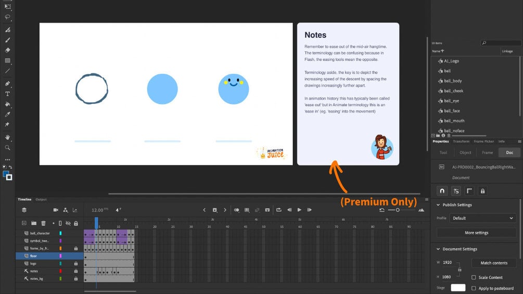Toggle lock all layers icon

[x=76, y=223]
